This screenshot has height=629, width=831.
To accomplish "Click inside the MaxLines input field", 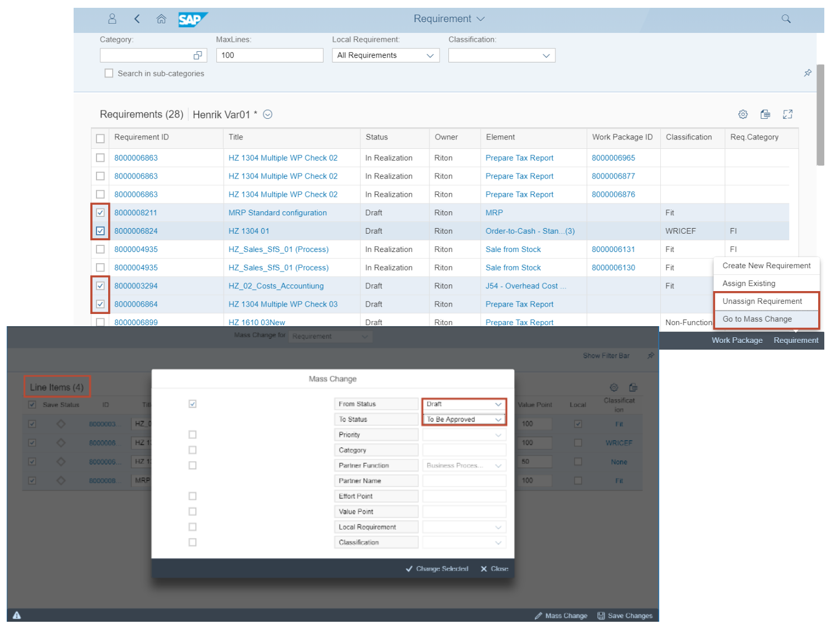I will click(269, 55).
